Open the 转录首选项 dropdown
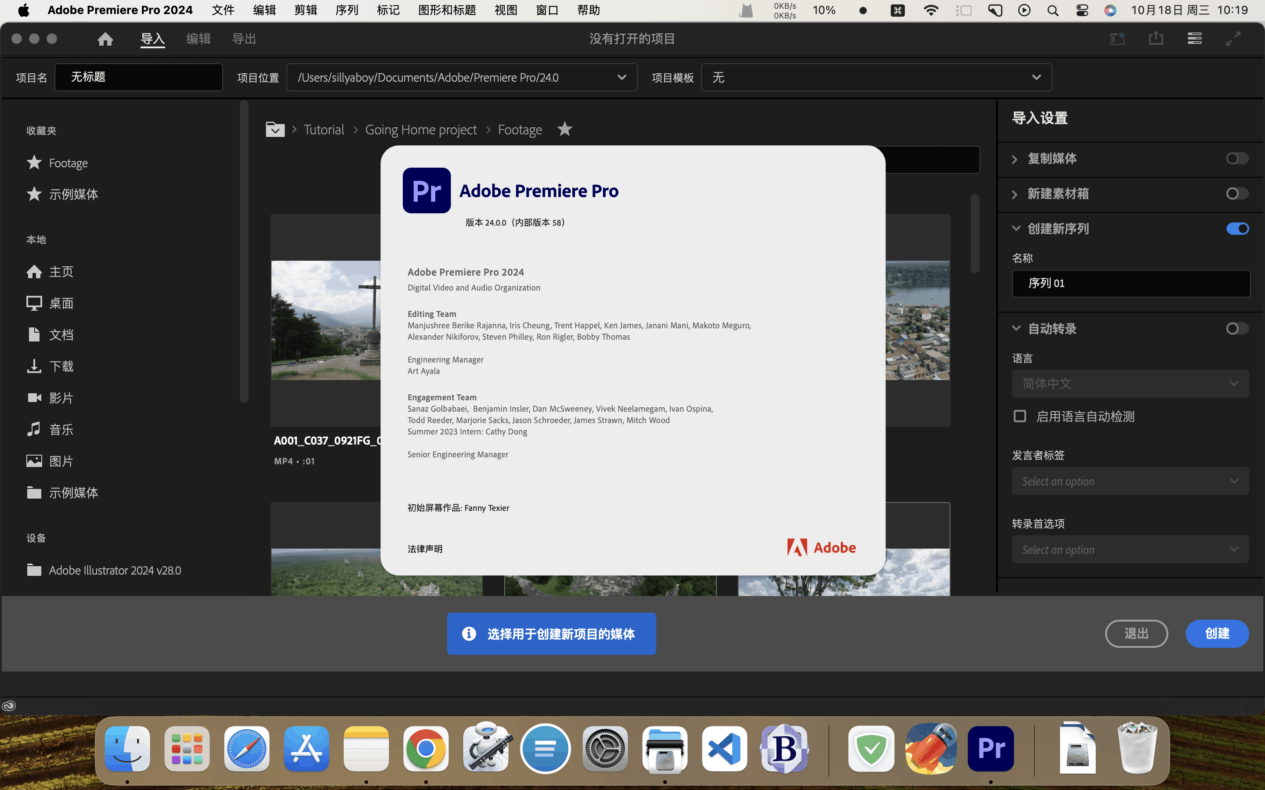The height and width of the screenshot is (790, 1265). click(x=1130, y=549)
